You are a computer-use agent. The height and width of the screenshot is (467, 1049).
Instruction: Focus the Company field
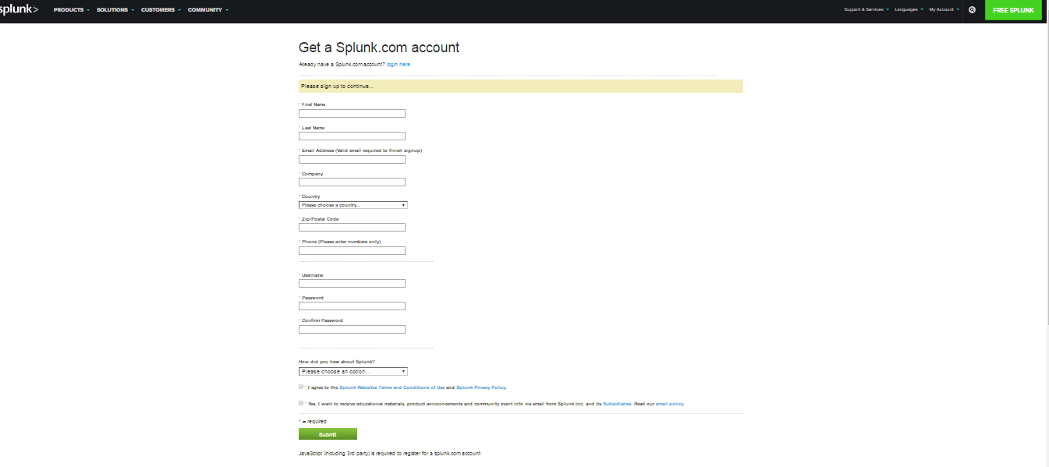tap(352, 182)
